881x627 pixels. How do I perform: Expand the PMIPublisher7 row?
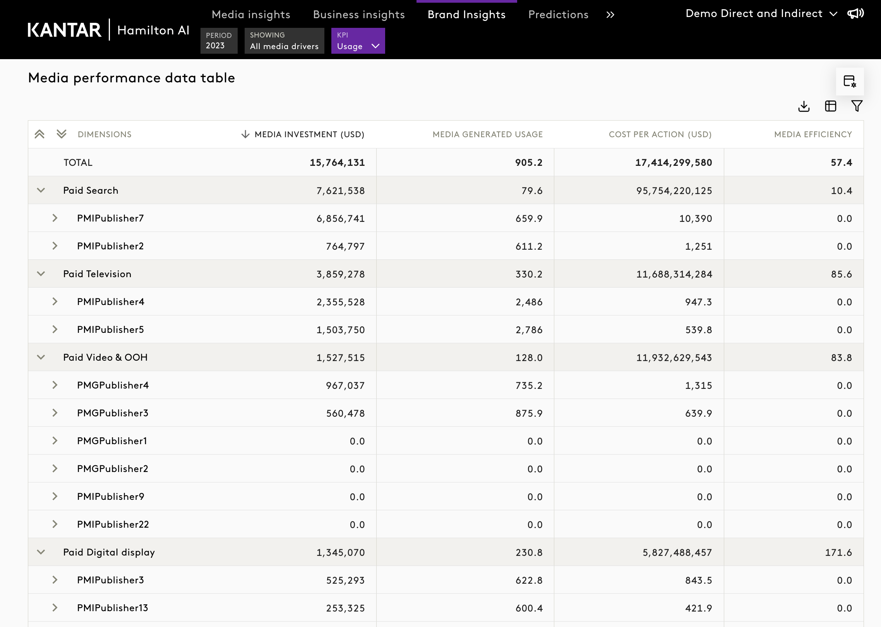[55, 218]
